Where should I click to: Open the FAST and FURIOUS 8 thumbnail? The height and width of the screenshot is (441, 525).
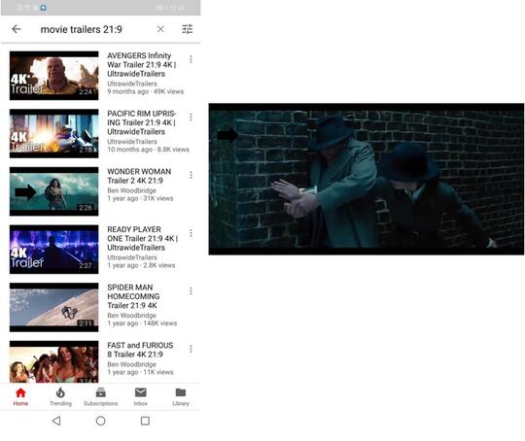point(53,361)
